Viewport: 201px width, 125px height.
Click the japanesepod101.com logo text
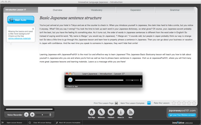tap(182, 110)
